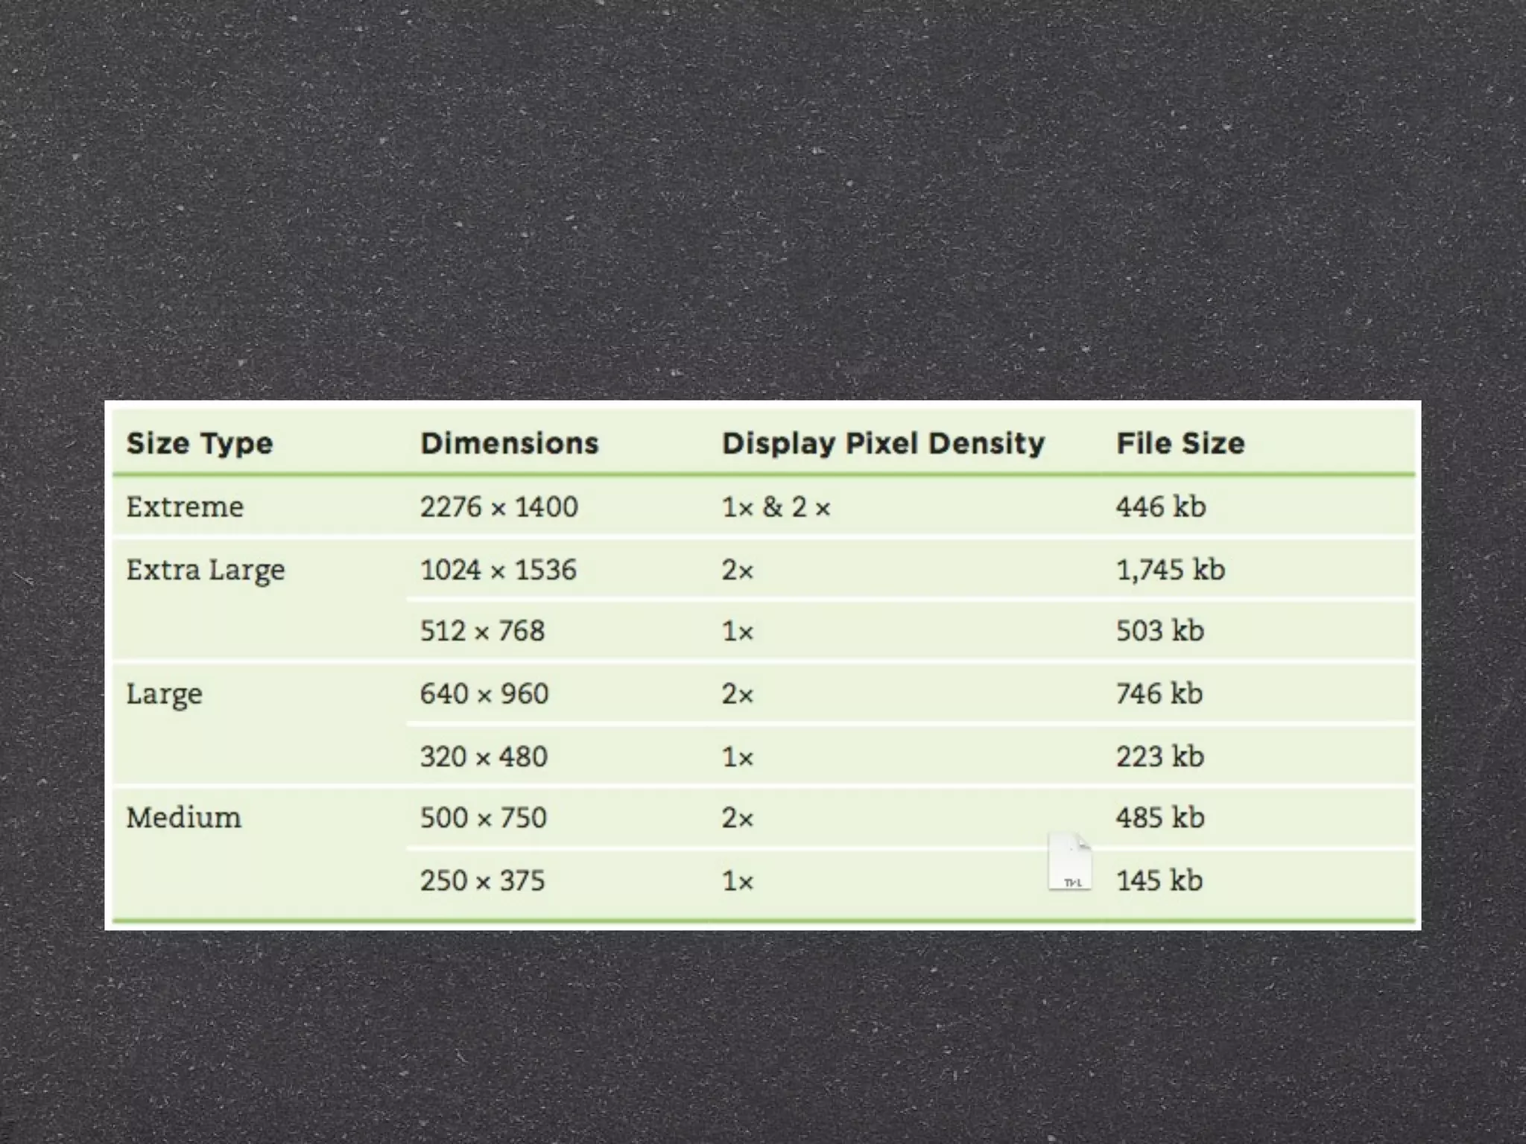Image resolution: width=1526 pixels, height=1144 pixels.
Task: Select the 1× & 2 × density cell
Action: (x=776, y=507)
